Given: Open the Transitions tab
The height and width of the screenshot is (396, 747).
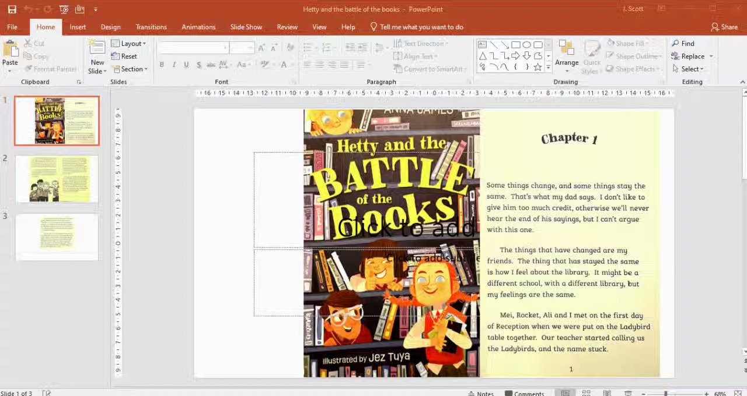Looking at the screenshot, I should (x=151, y=27).
